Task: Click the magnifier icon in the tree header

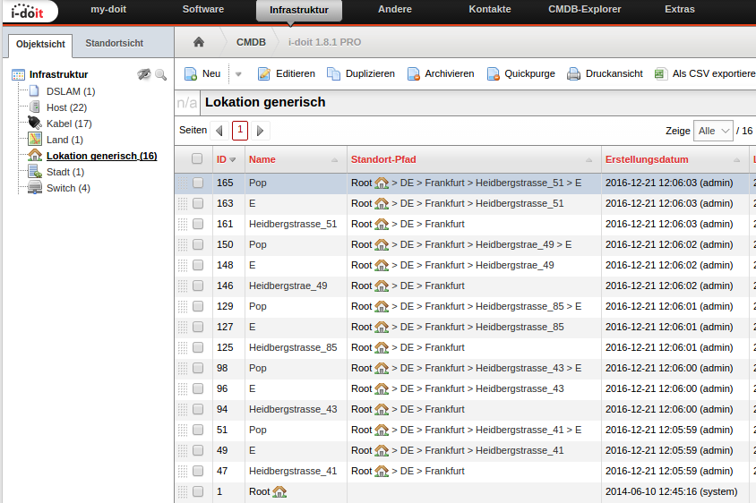Action: click(x=161, y=75)
